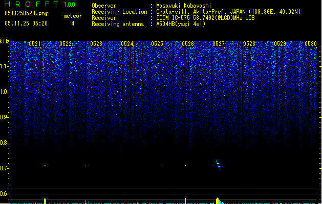
Task: Click the observer name Masayuki Kobayashi
Action: point(184,6)
